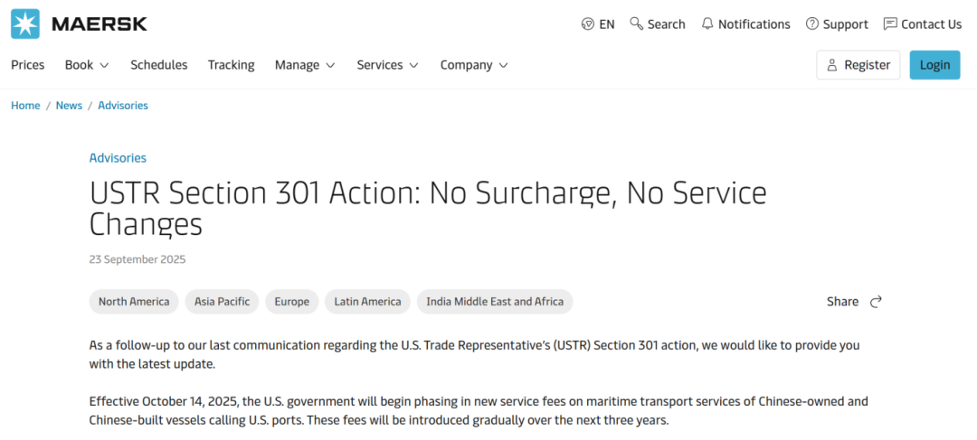Image resolution: width=977 pixels, height=440 pixels.
Task: Click the Search magnifier icon
Action: tap(637, 23)
